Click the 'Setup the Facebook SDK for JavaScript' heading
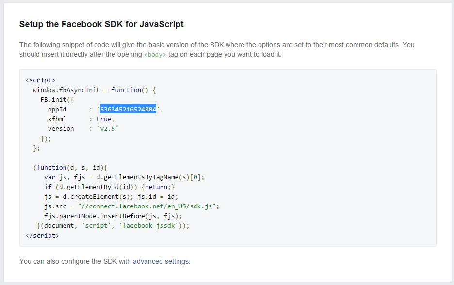 coord(101,24)
